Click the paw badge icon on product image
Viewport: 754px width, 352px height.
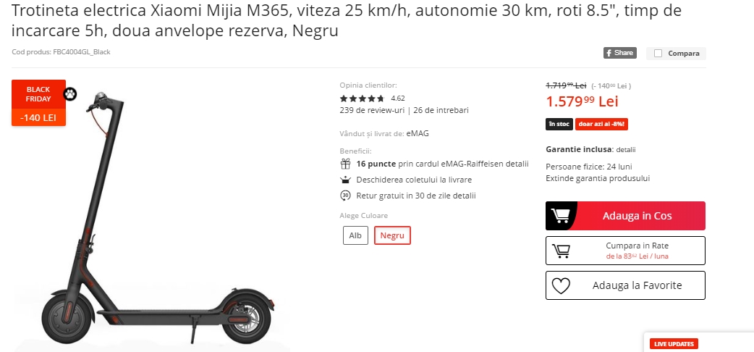pyautogui.click(x=70, y=94)
